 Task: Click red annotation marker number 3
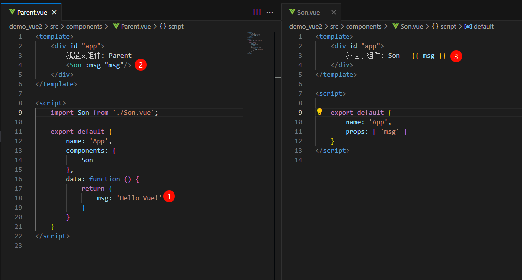456,56
